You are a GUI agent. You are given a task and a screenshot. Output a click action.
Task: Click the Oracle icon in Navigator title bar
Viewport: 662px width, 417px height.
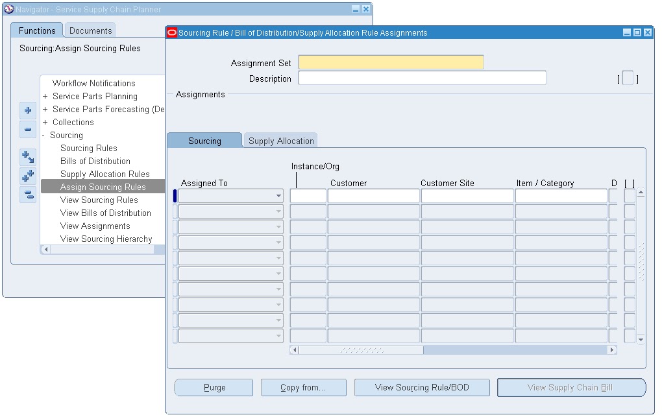(x=9, y=9)
